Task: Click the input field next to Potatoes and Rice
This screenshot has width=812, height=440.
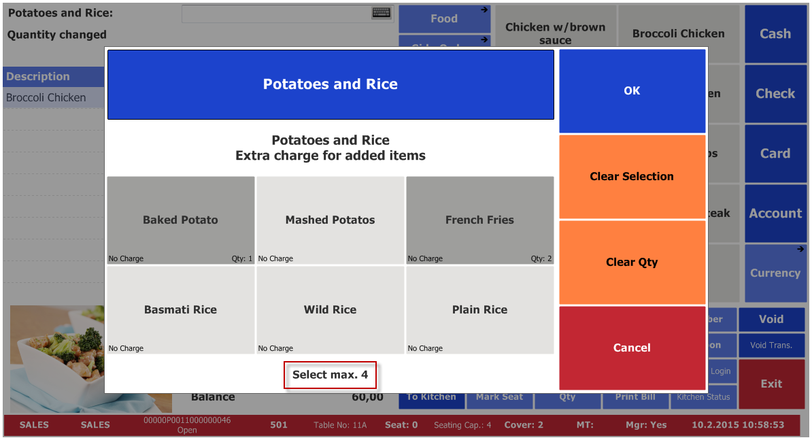Action: pos(277,14)
